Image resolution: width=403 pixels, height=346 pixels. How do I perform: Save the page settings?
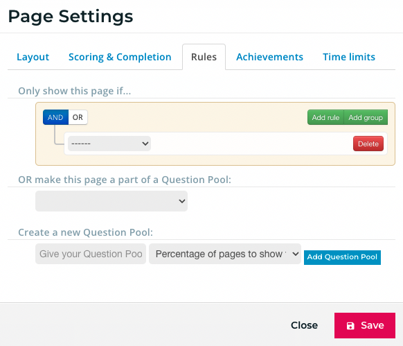pyautogui.click(x=365, y=325)
